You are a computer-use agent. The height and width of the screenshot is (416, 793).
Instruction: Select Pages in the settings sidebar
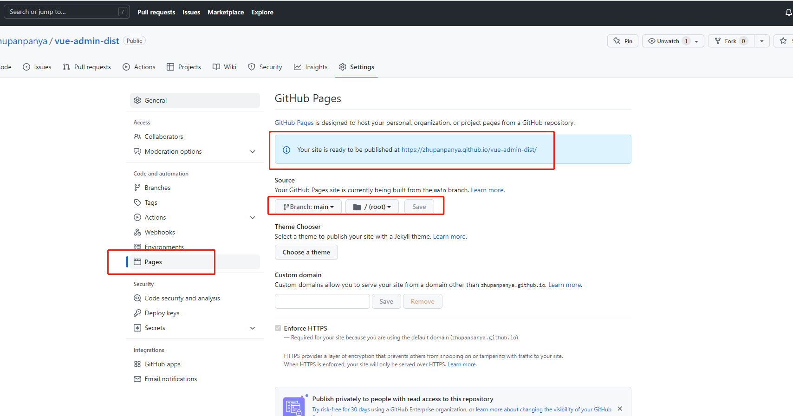point(195,262)
